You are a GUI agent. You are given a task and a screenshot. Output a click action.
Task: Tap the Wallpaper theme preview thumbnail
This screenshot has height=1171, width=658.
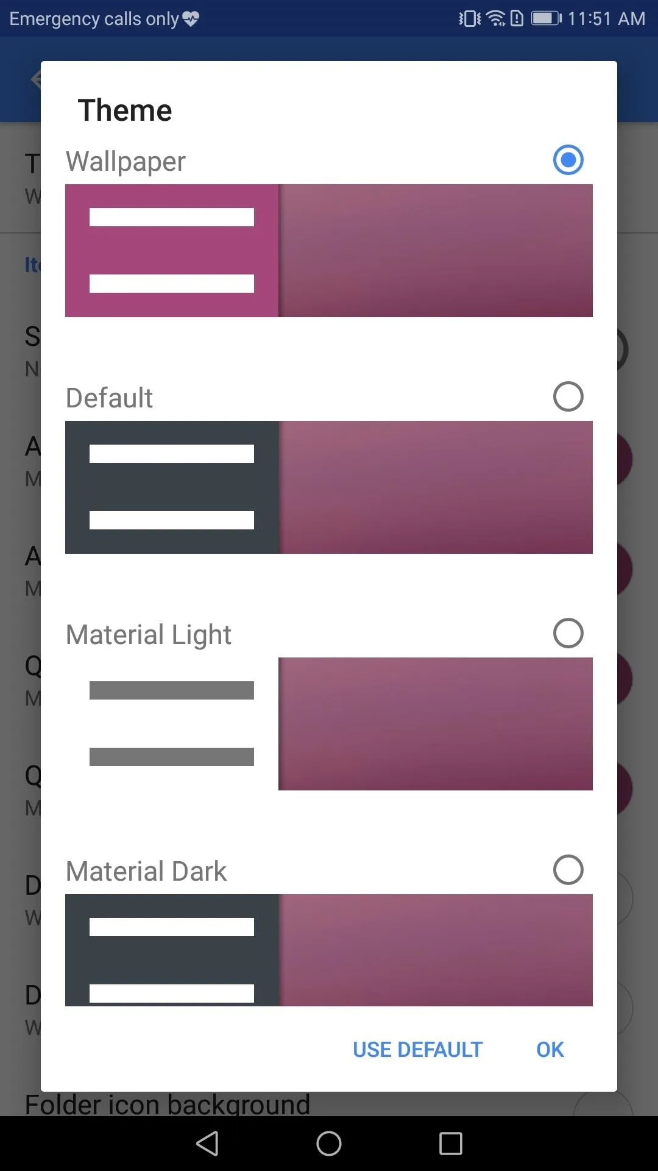(329, 251)
